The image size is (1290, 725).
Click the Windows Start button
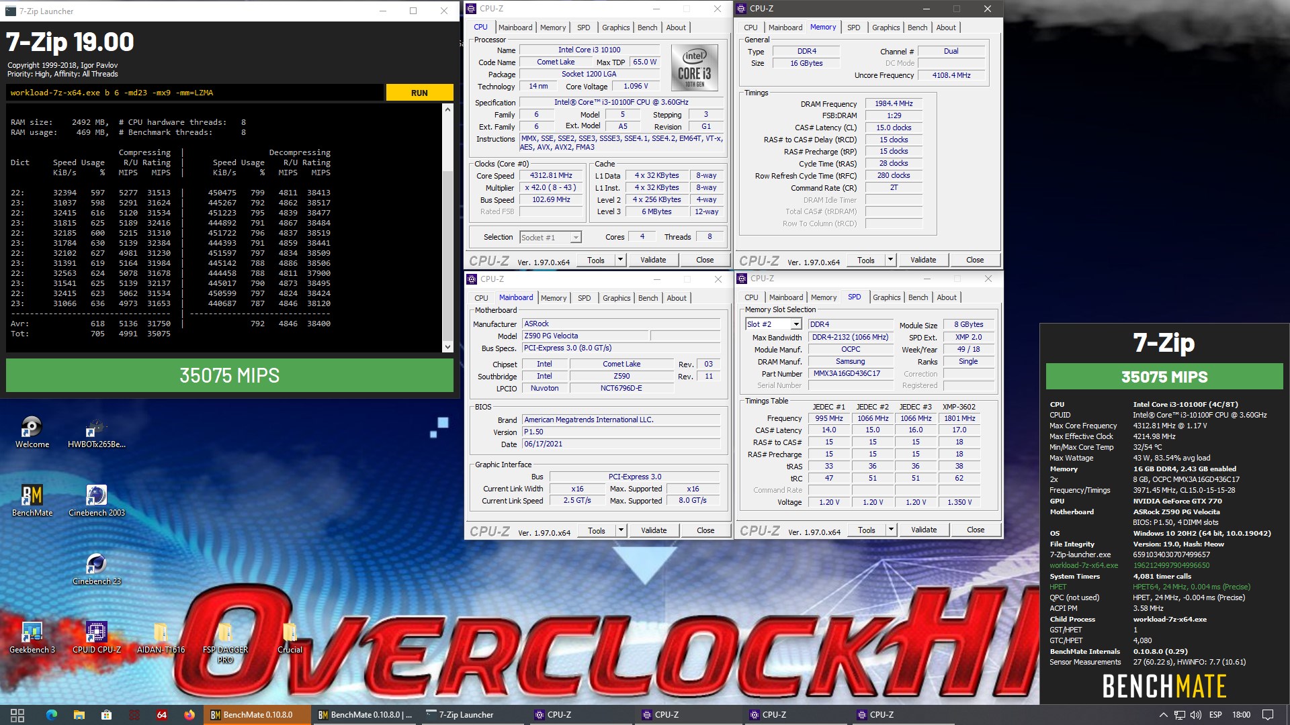[x=17, y=715]
